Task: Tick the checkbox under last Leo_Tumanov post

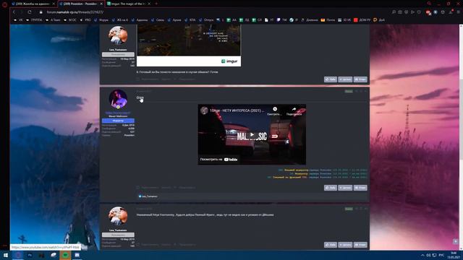Action: (x=138, y=244)
